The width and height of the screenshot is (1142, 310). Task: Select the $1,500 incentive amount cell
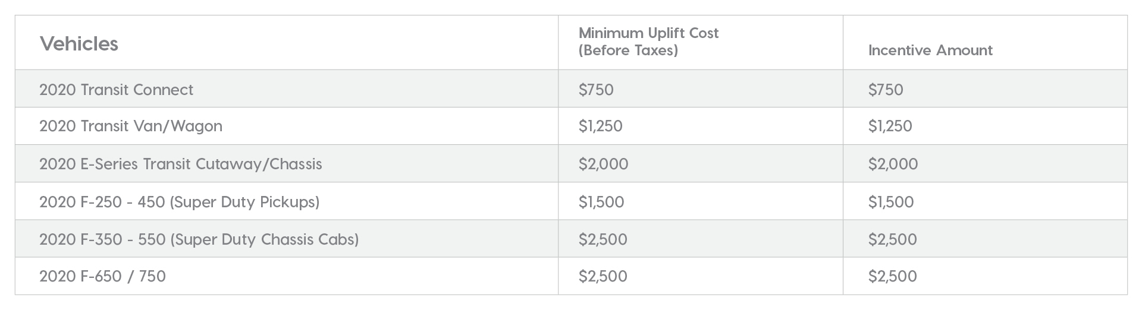(891, 202)
